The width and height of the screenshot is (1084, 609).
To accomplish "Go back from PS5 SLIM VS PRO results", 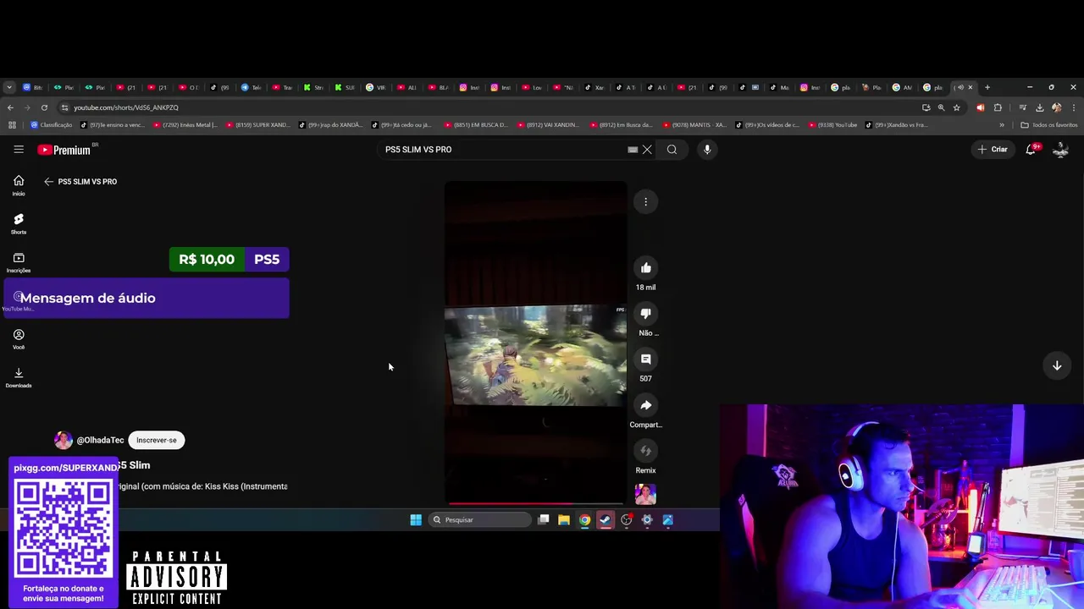I will [x=48, y=181].
